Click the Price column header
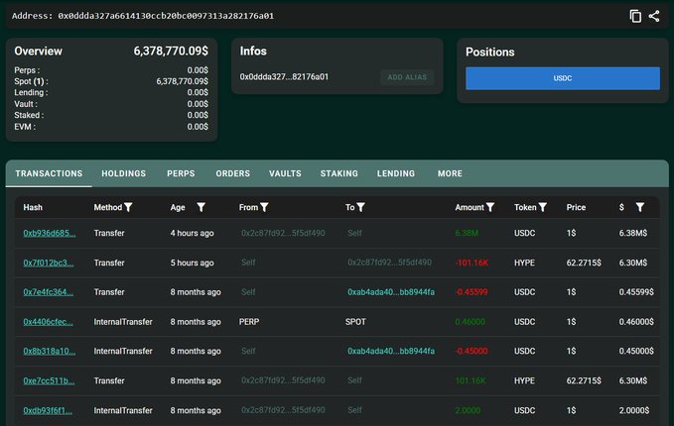 (576, 207)
